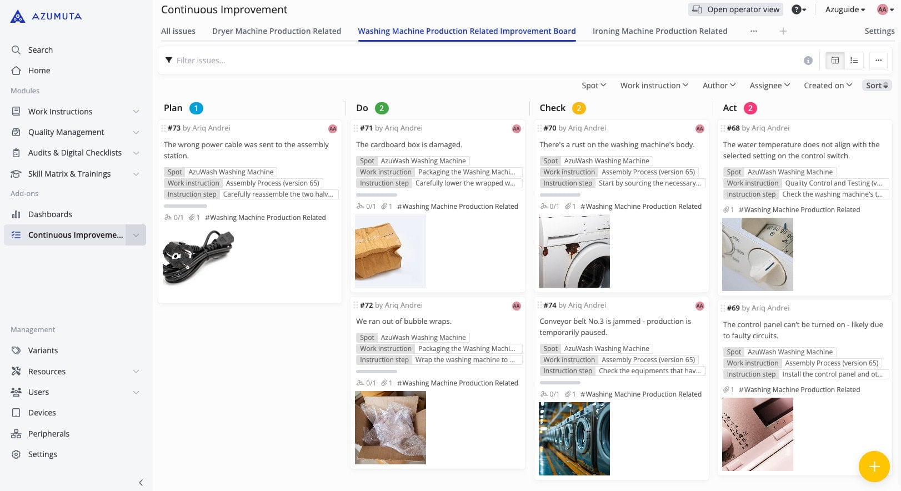Click the plus icon to add board tab
The height and width of the screenshot is (491, 901).
(783, 31)
